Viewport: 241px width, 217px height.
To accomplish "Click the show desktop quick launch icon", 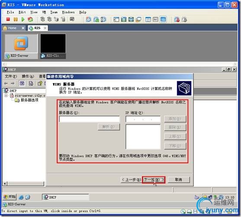I will click(28, 197).
